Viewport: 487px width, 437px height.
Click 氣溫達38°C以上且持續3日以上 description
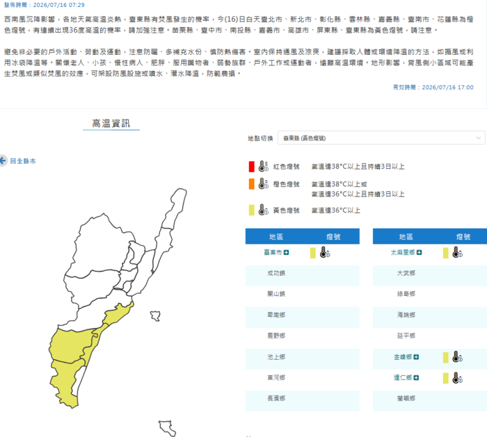pyautogui.click(x=358, y=167)
